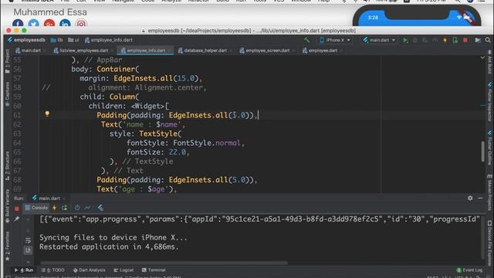Image resolution: width=494 pixels, height=278 pixels.
Task: Open the 6: TODO tool window tab
Action: point(53,270)
